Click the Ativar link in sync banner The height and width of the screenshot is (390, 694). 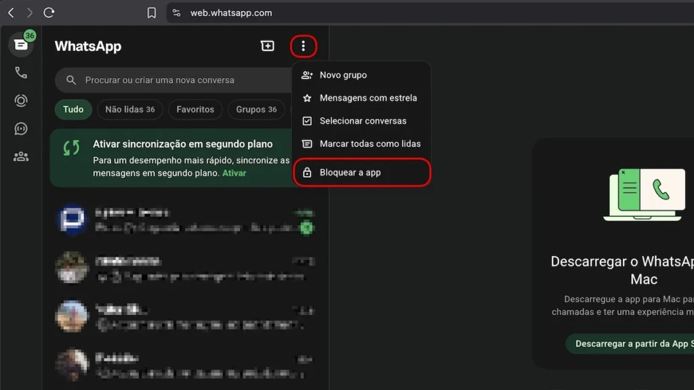(234, 173)
